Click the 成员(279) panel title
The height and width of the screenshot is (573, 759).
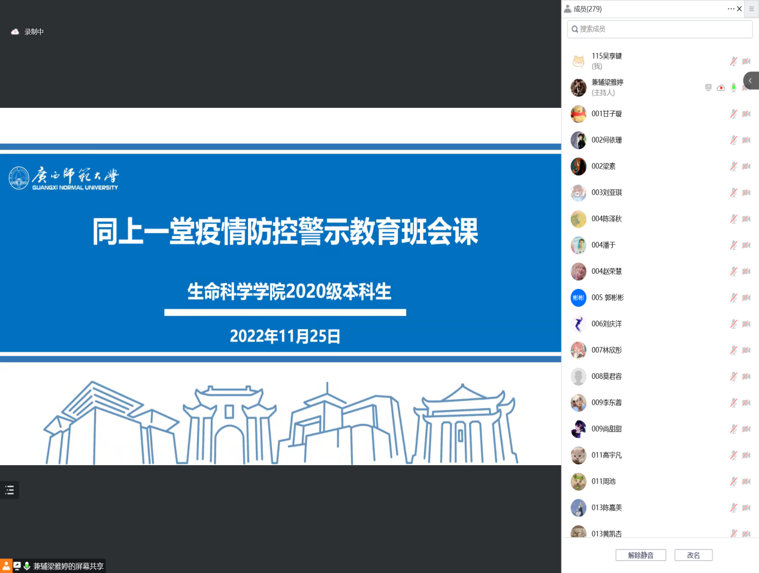pos(586,9)
